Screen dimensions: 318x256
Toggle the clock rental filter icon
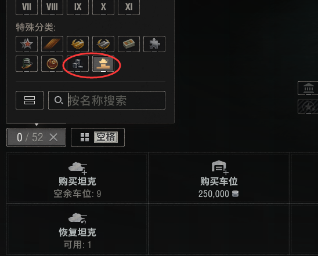[52, 64]
